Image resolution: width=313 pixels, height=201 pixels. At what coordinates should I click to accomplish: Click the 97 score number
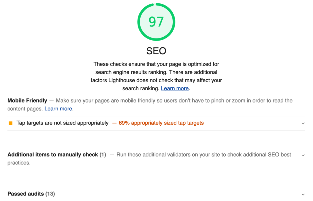(156, 22)
